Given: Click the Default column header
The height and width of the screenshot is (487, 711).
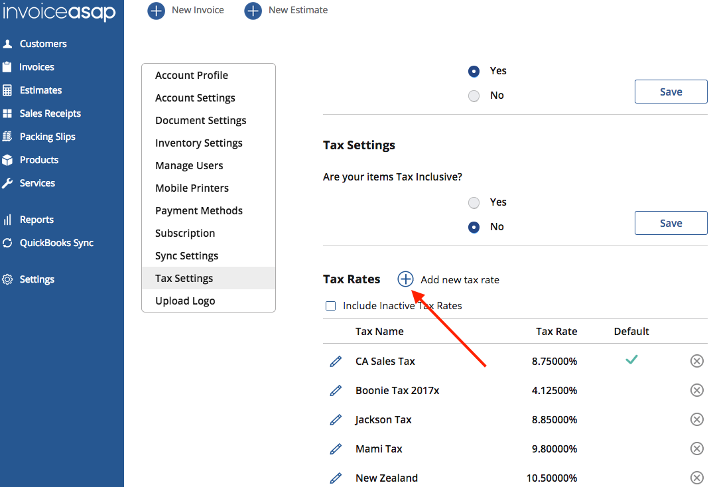Looking at the screenshot, I should click(631, 332).
